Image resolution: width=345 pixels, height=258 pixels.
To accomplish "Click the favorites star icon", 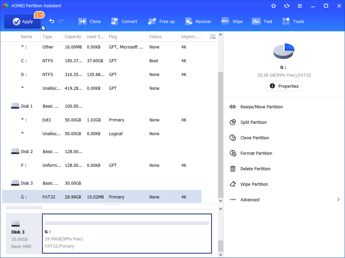I will tap(274, 6).
